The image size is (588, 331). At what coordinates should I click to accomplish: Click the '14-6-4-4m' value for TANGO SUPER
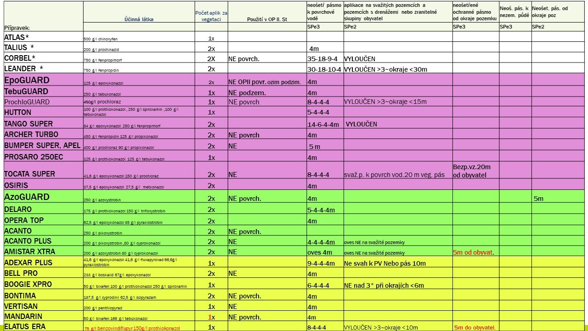(323, 124)
